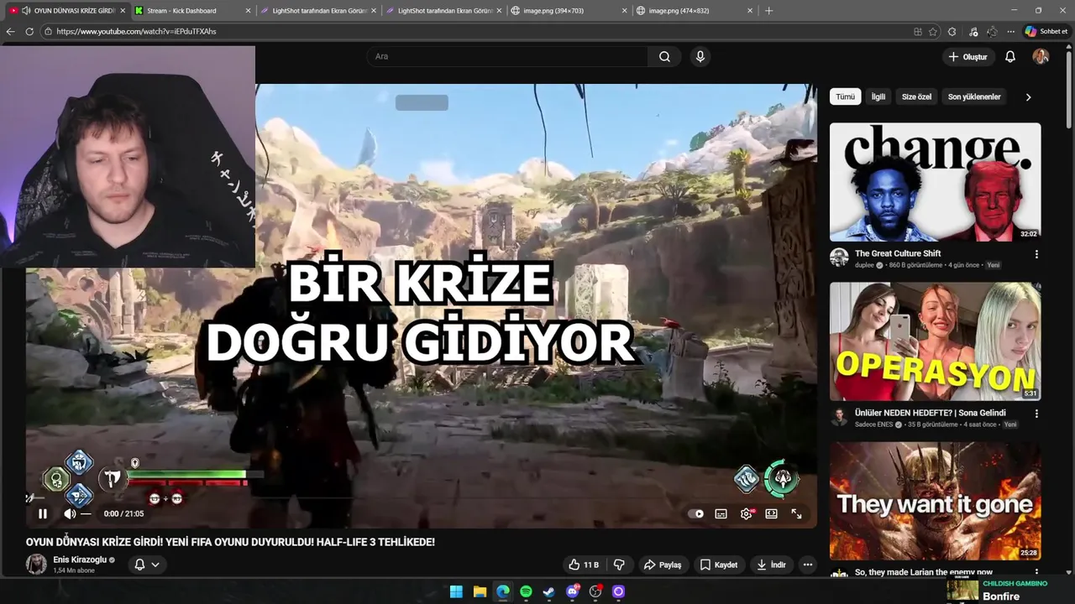Like the video showing 11 B
The height and width of the screenshot is (604, 1075).
584,565
